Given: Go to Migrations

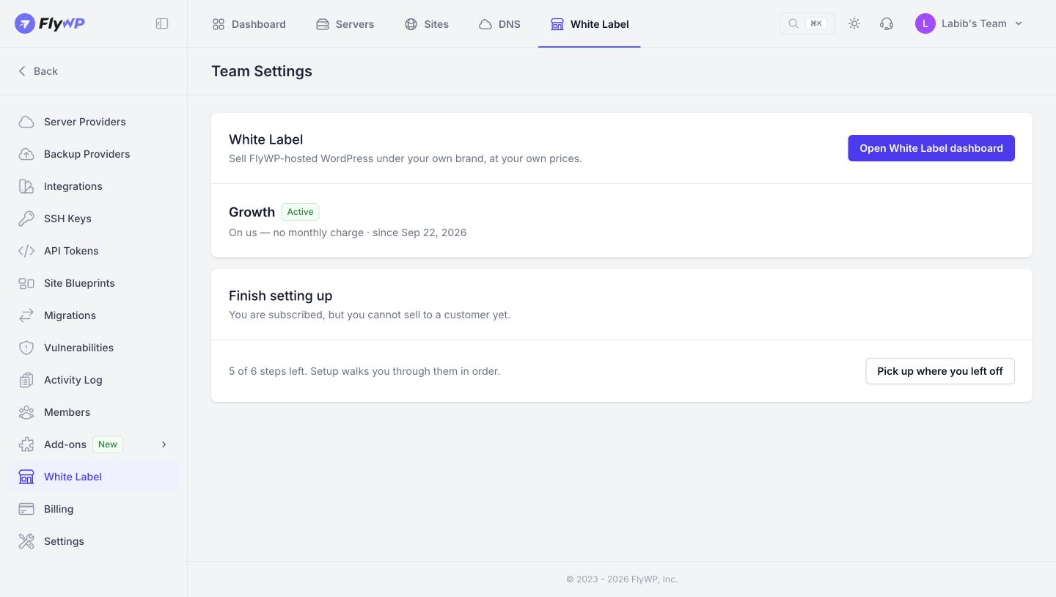Looking at the screenshot, I should tap(93, 315).
